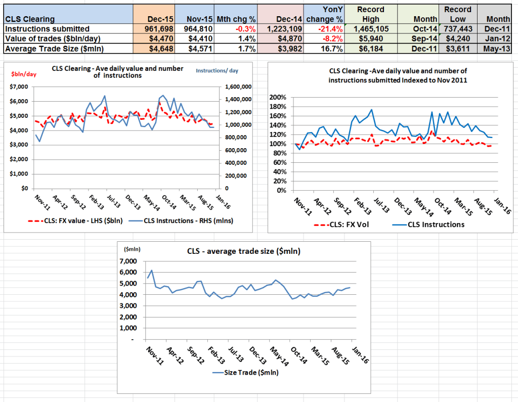
Task: Click record low cell 737,443
Action: click(x=458, y=29)
